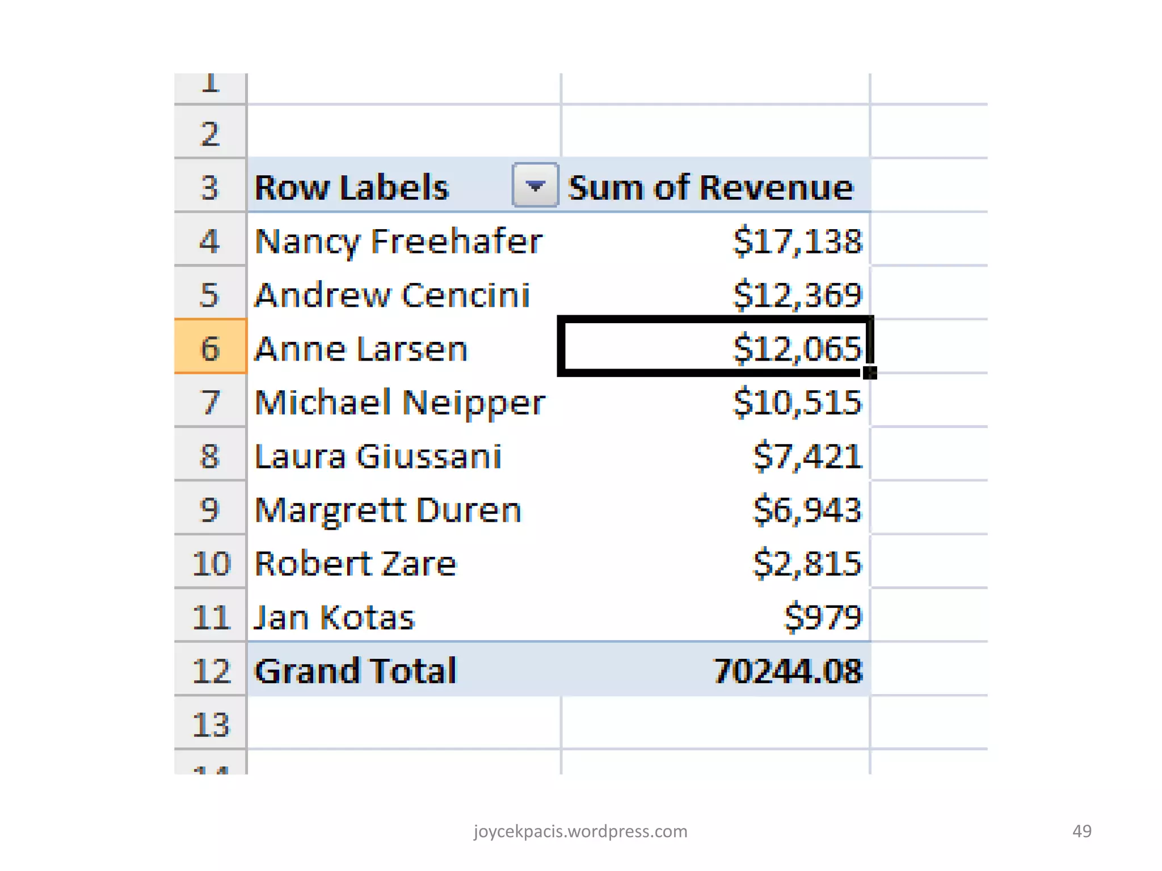Select the Margrett Duren cell
Image resolution: width=1162 pixels, height=871 pixels.
[x=388, y=509]
